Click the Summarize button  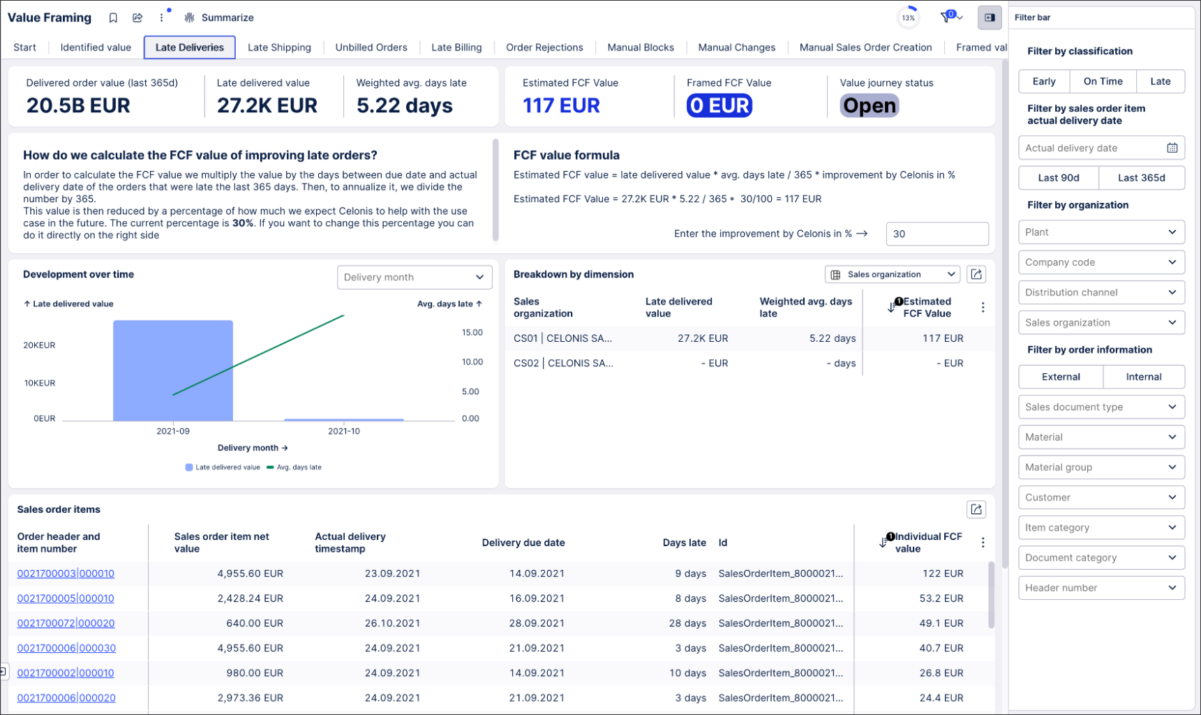(x=219, y=17)
